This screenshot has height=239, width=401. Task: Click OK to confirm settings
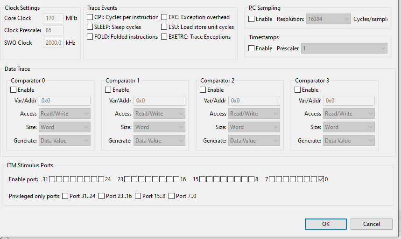[x=326, y=224]
